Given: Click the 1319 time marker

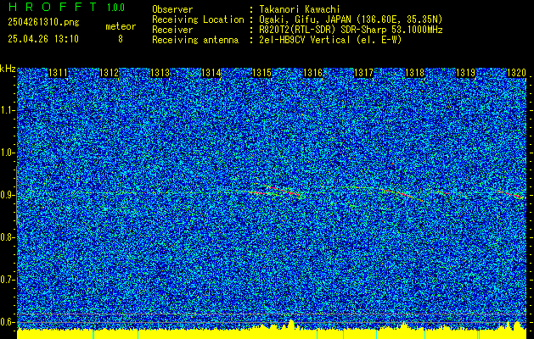Looking at the screenshot, I should (x=465, y=73).
